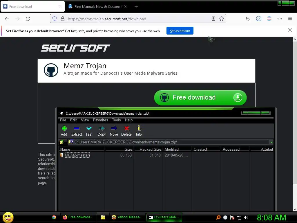
Task: Choose the Move tool in 7-Zip
Action: click(114, 131)
